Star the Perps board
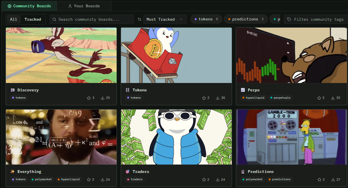 click(x=319, y=98)
